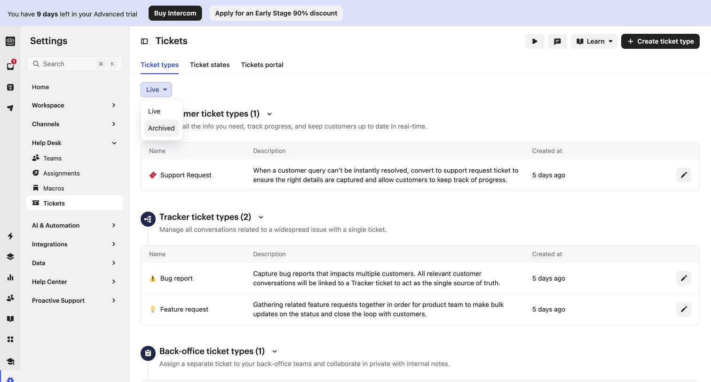This screenshot has height=382, width=711.
Task: Select Archived in the filter menu
Action: [x=162, y=128]
